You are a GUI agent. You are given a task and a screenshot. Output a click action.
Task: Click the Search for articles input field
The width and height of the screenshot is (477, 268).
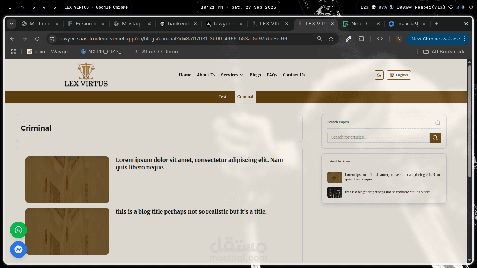click(x=378, y=137)
